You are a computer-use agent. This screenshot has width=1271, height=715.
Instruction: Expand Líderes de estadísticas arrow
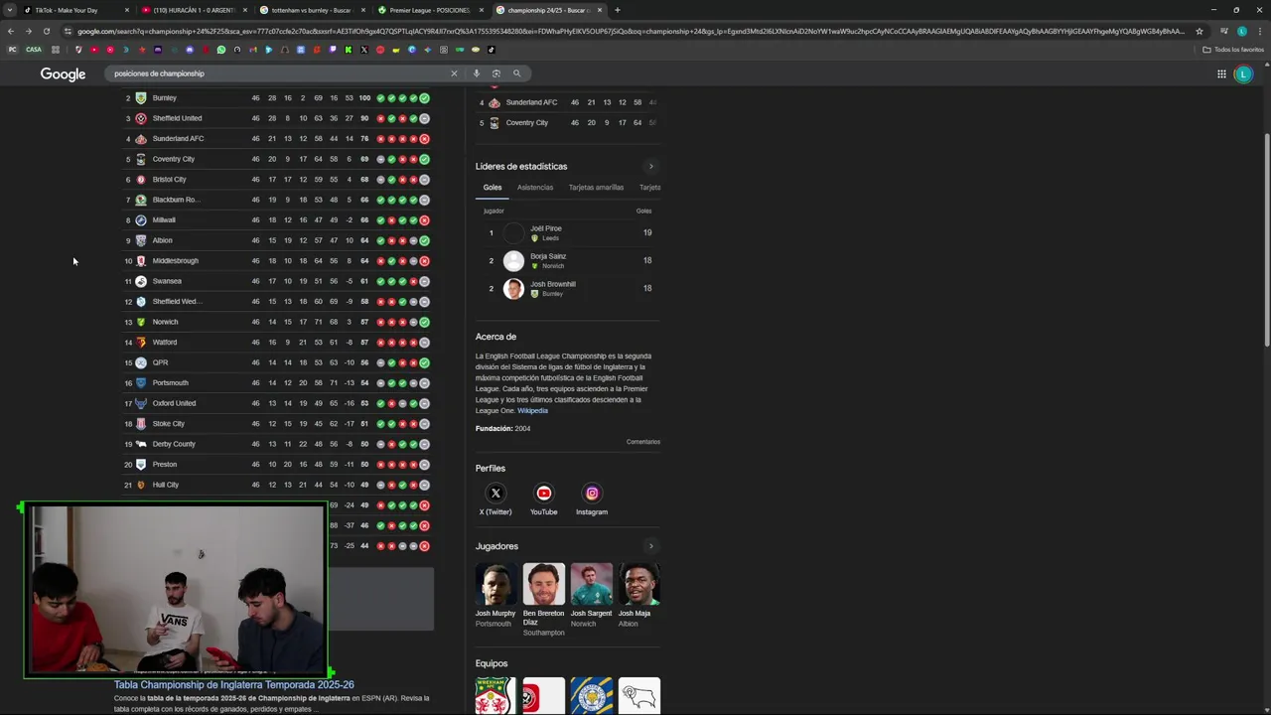[x=651, y=167]
